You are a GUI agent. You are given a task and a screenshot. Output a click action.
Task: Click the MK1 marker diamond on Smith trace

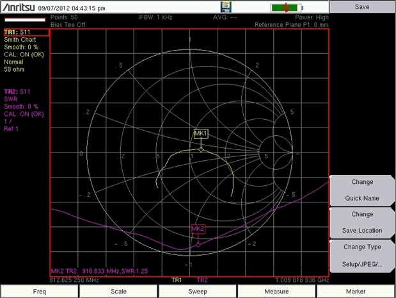pyautogui.click(x=201, y=149)
